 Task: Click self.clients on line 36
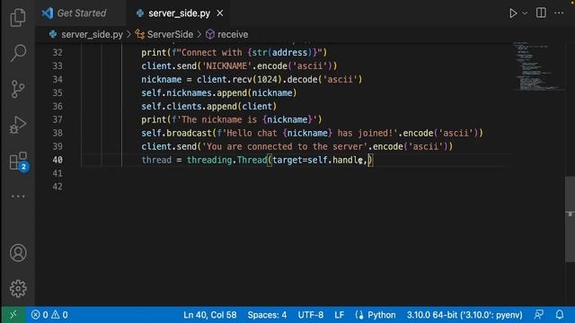[x=172, y=107]
